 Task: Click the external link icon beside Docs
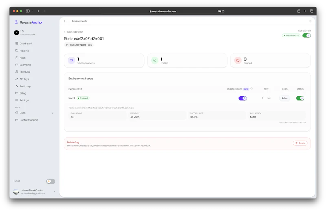coord(53,113)
